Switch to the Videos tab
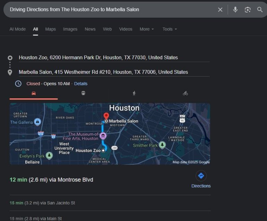The width and height of the screenshot is (267, 221). pyautogui.click(x=126, y=29)
